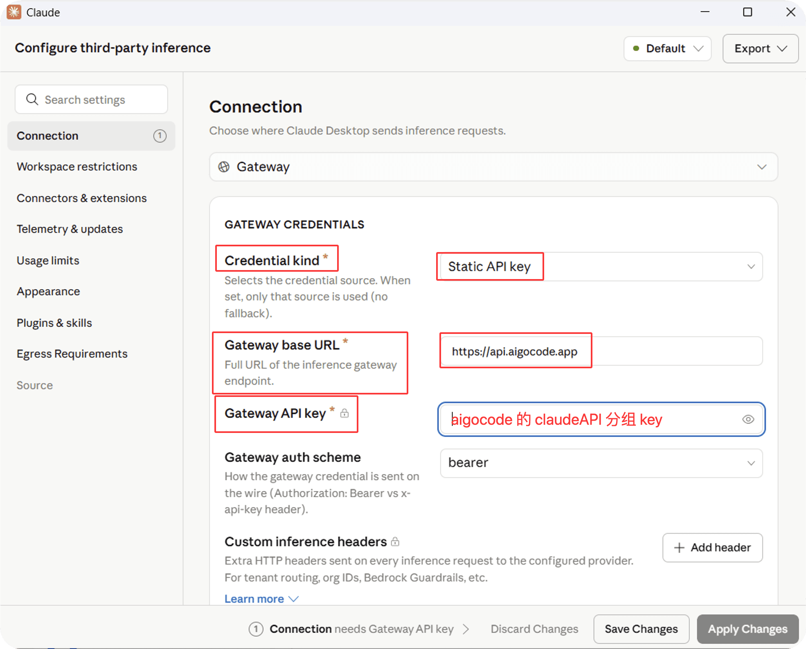This screenshot has width=806, height=649.
Task: Click the lock icon beside Gateway API key
Action: tap(344, 413)
